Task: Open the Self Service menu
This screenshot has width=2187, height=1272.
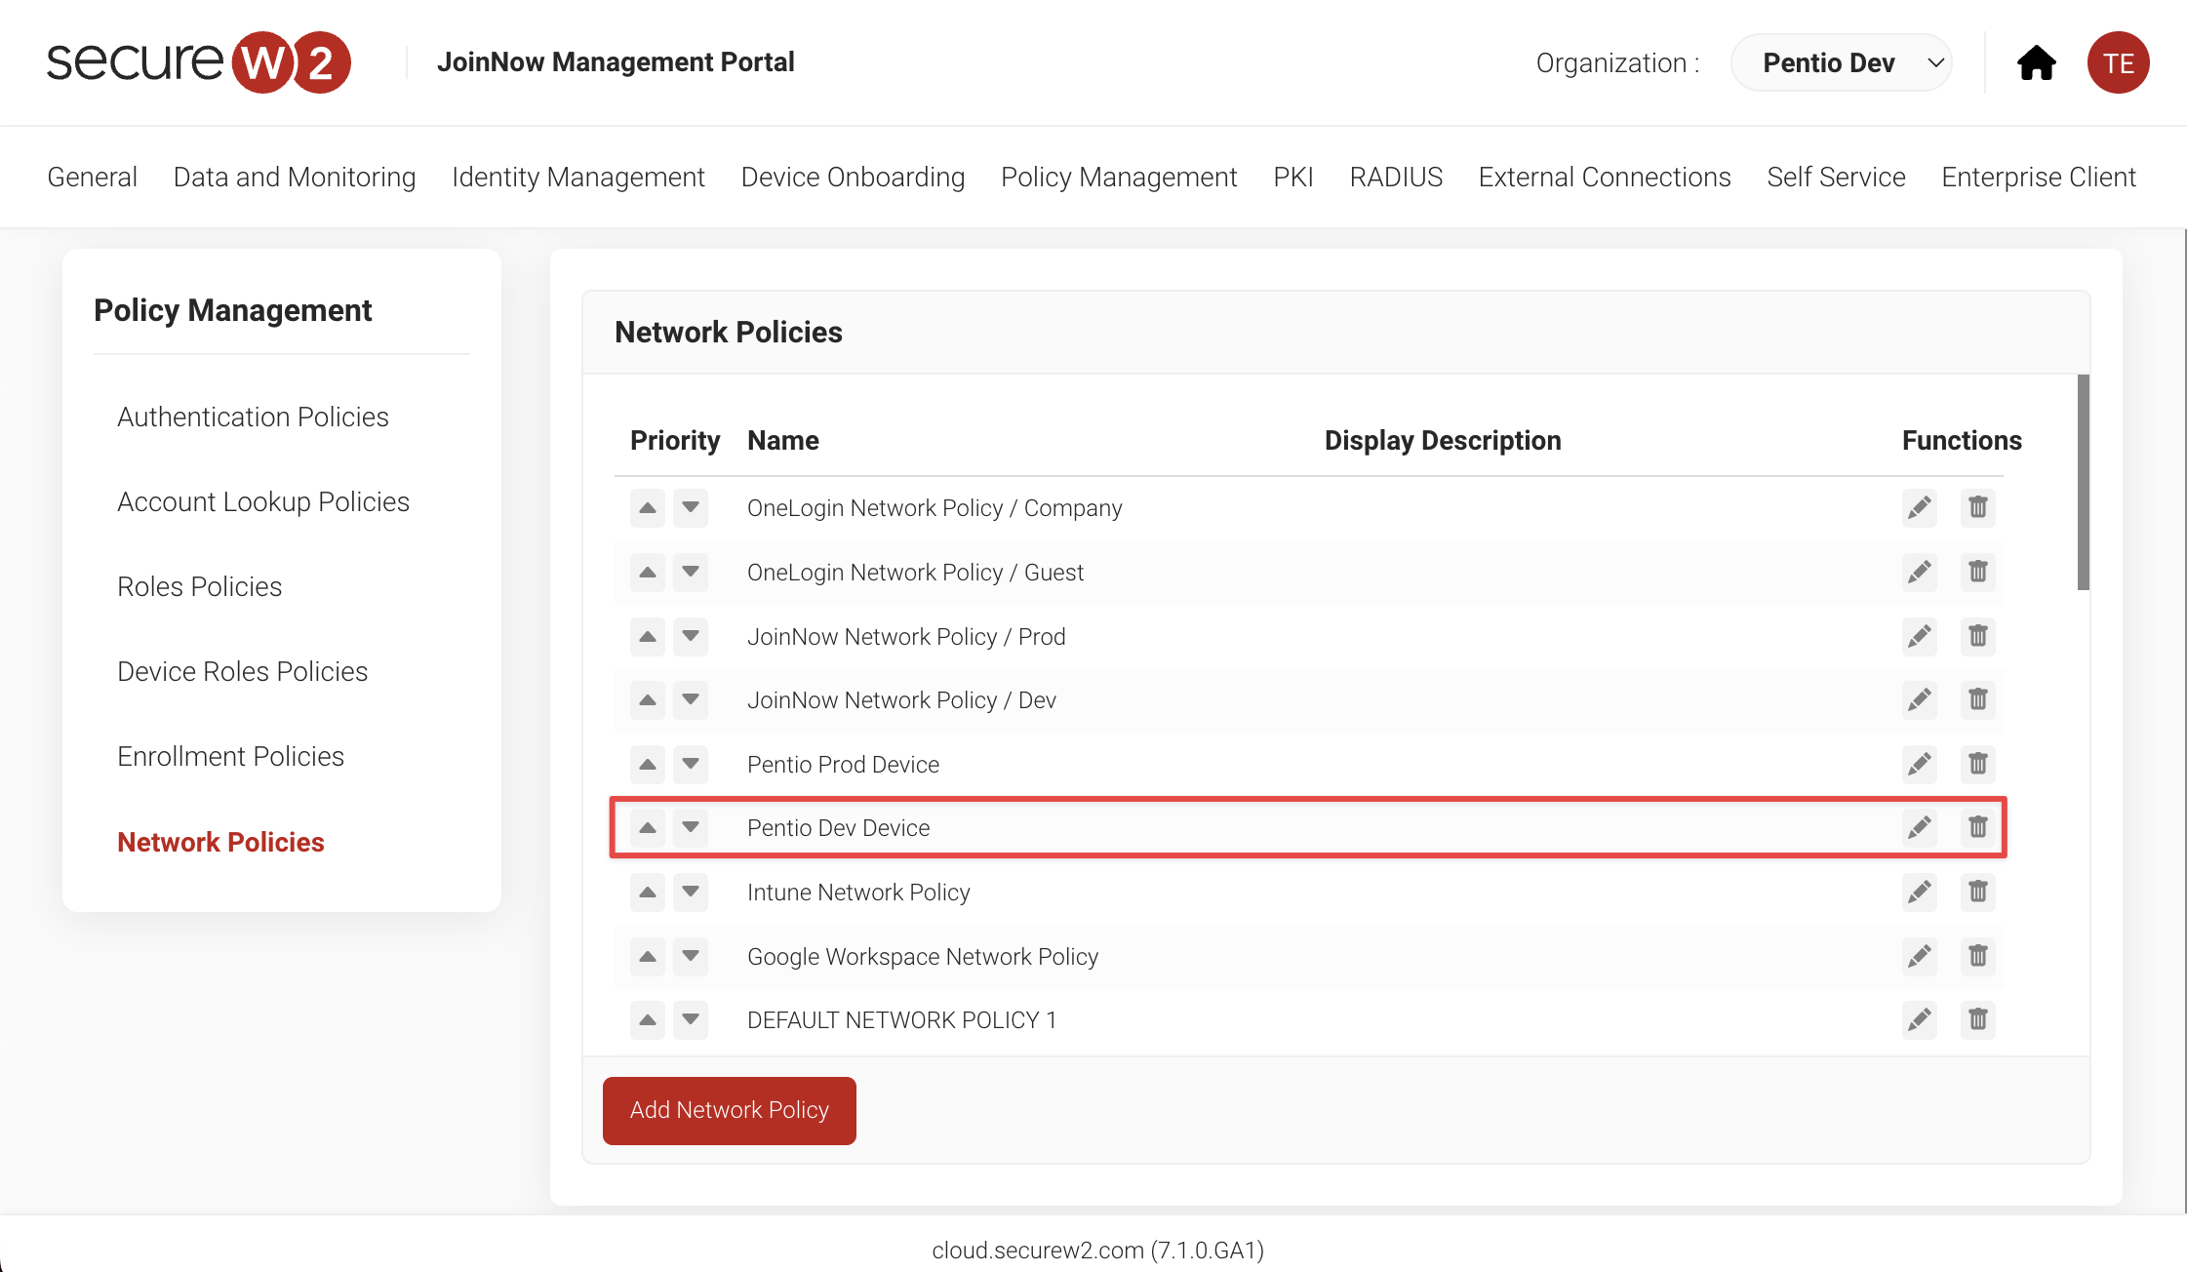Action: 1836,177
